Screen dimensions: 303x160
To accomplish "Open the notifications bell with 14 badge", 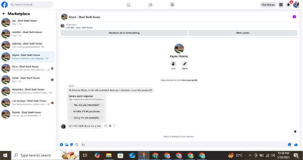I will (288, 4).
